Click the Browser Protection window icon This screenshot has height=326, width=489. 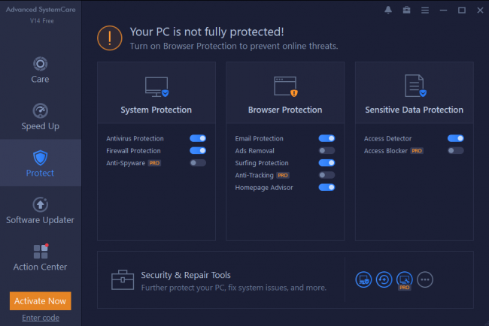pyautogui.click(x=285, y=87)
